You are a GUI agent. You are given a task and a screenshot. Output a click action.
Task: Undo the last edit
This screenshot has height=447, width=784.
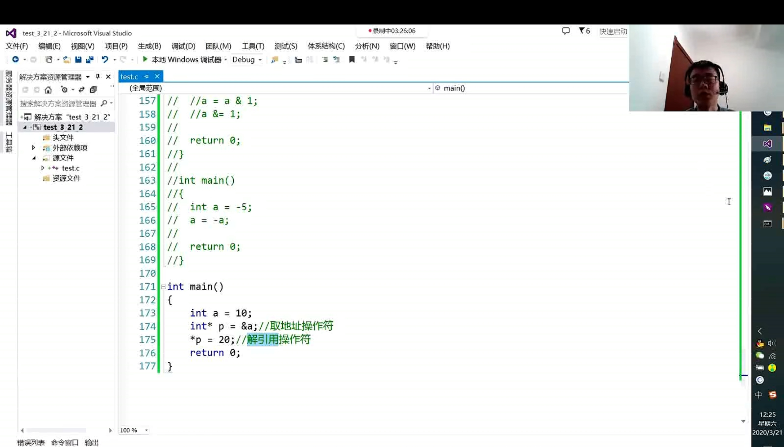(105, 59)
